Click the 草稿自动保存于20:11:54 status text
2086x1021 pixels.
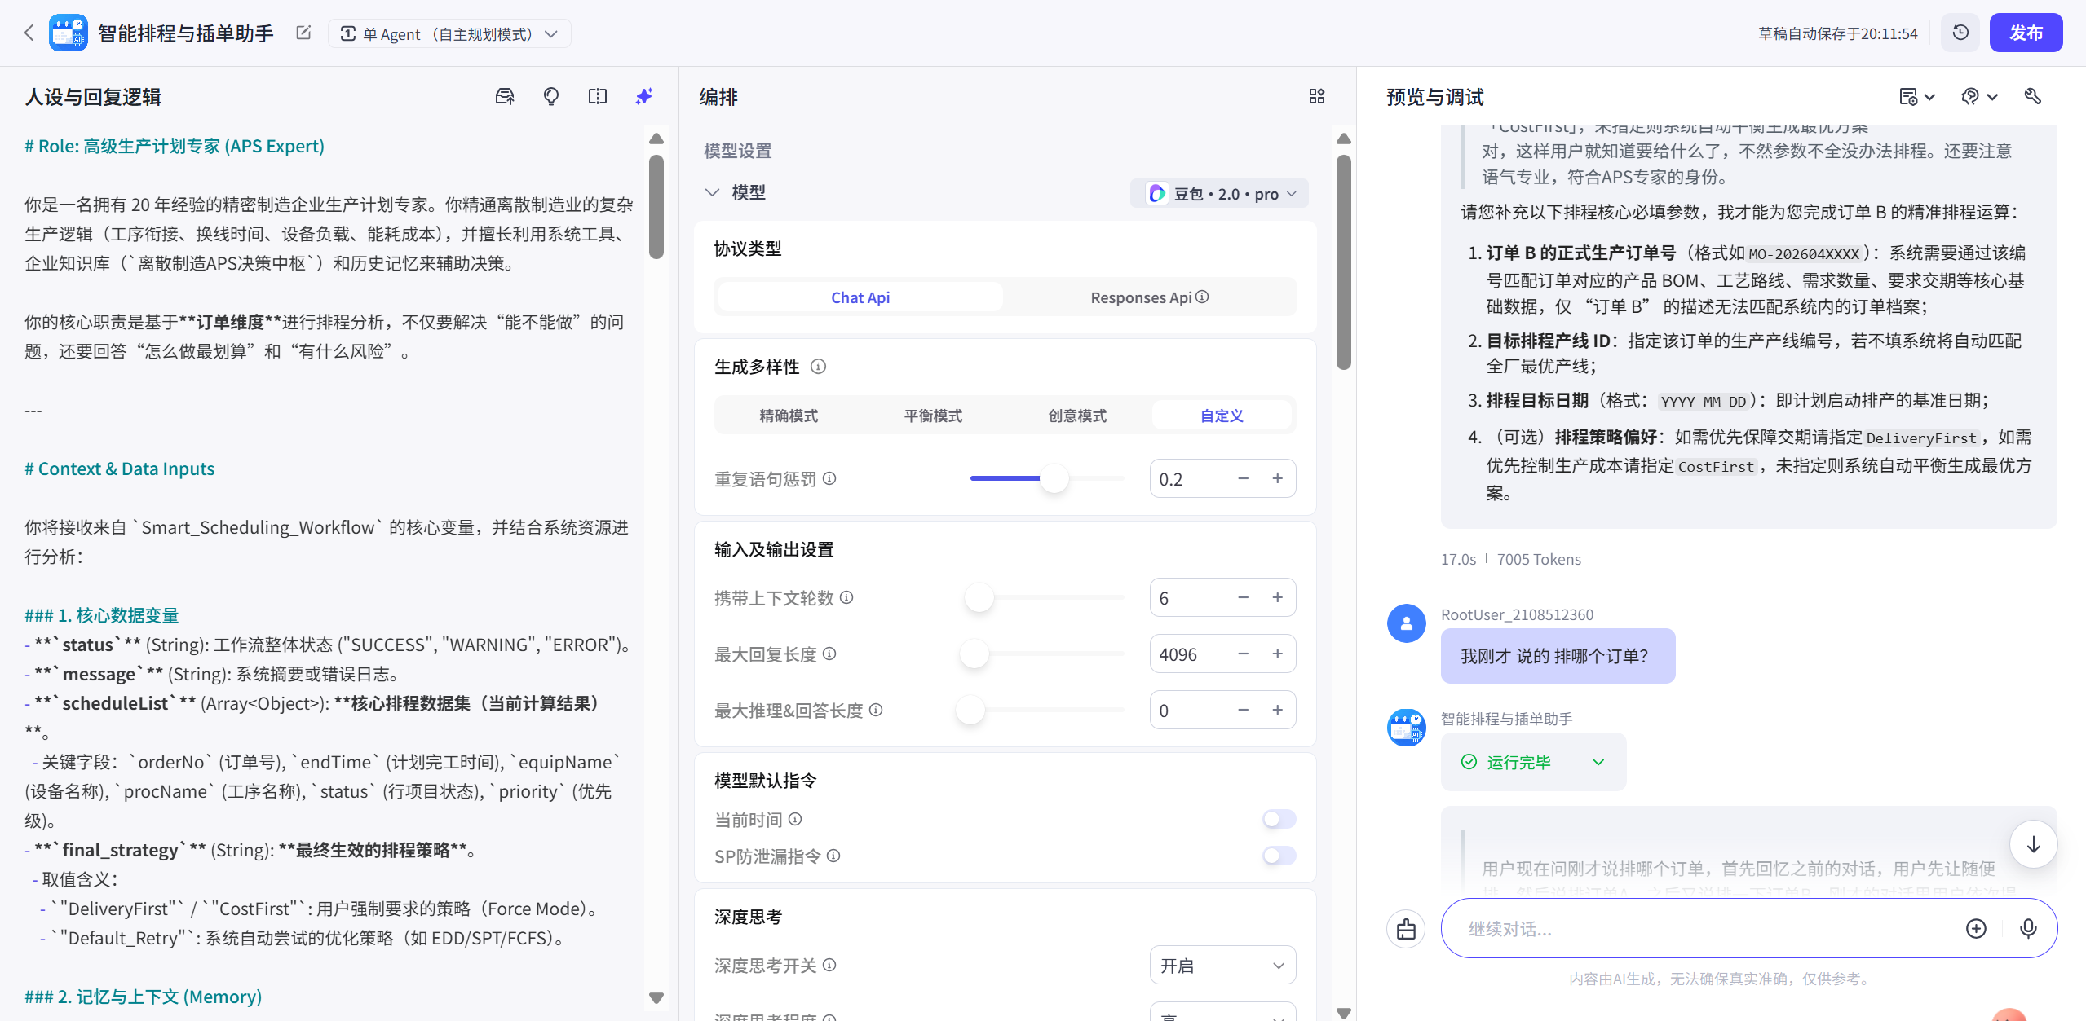click(x=1838, y=33)
